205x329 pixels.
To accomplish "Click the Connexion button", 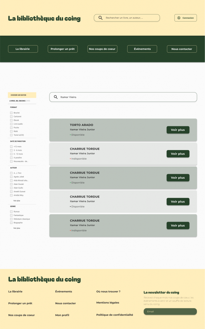I will click(186, 18).
